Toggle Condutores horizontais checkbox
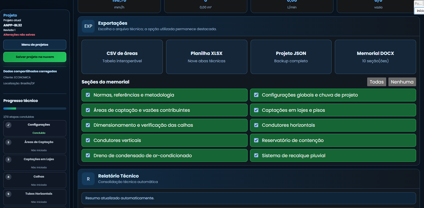Image resolution: width=424 pixels, height=208 pixels. pos(256,125)
